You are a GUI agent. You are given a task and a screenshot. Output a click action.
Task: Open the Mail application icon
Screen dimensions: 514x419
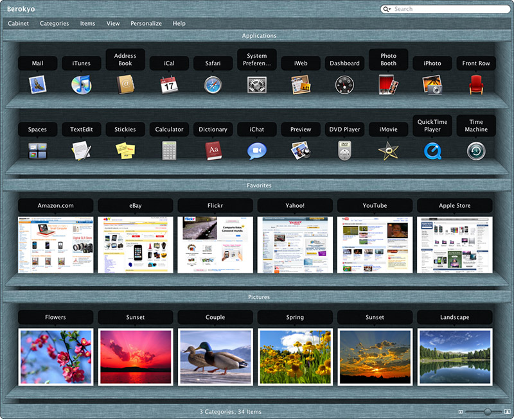click(x=37, y=85)
